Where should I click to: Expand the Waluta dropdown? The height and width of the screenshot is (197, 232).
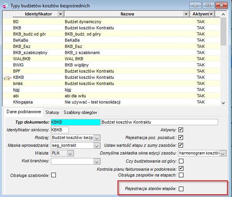click(70, 153)
